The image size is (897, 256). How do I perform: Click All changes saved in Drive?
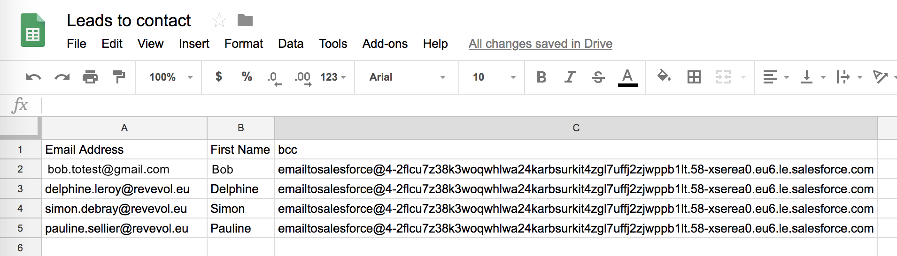tap(540, 44)
